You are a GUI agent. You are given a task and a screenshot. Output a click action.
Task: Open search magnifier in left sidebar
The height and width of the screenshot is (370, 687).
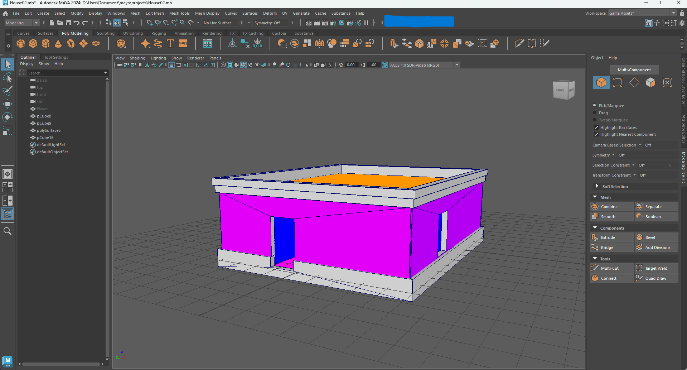[8, 231]
